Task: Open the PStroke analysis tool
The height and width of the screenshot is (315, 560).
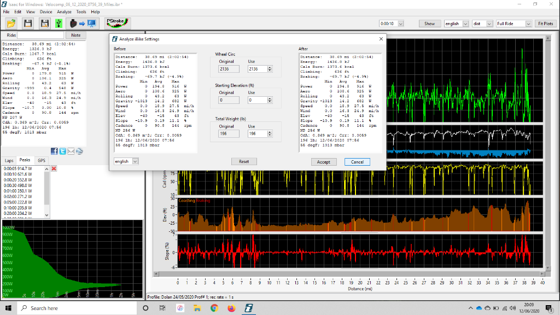Action: point(117,23)
